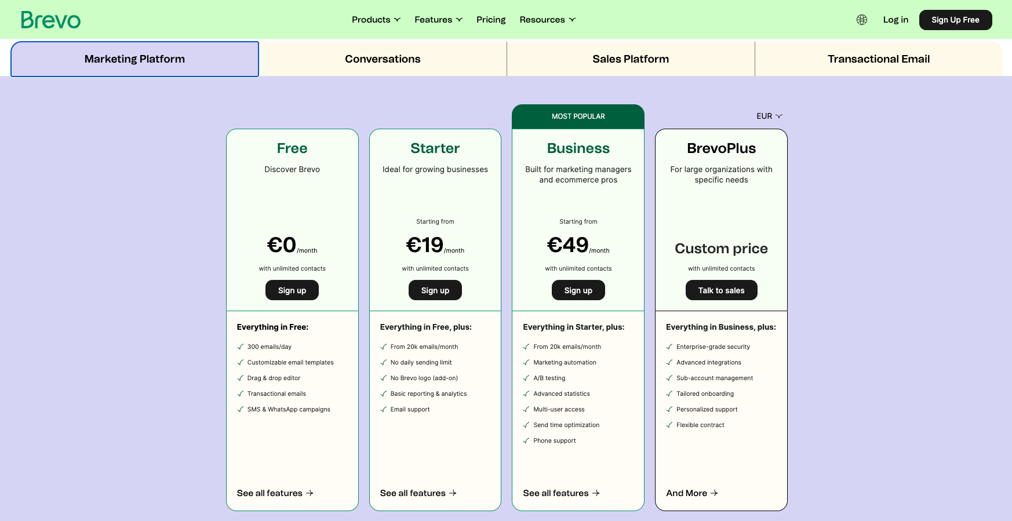The width and height of the screenshot is (1012, 521).
Task: Click the €0 price text
Action: [x=282, y=245]
